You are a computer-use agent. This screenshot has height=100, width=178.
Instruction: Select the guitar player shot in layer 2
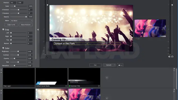pos(84,94)
